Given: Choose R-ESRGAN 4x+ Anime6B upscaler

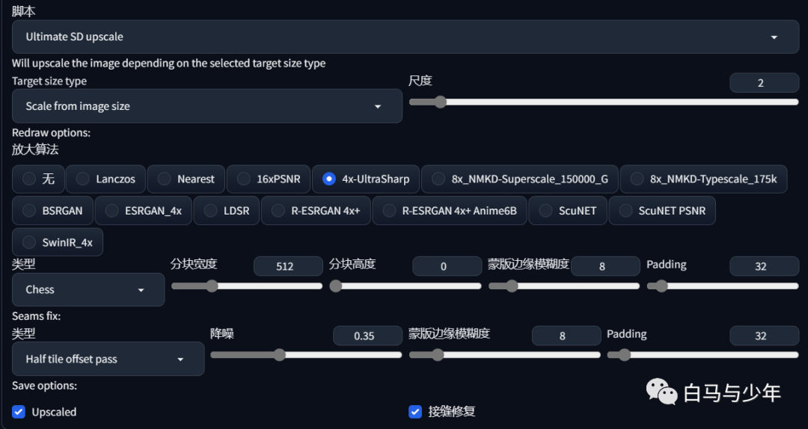Looking at the screenshot, I should [450, 211].
